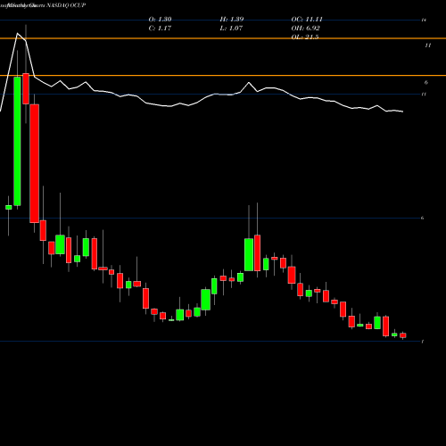
Task: Click the large green candle at mid-chart rally
Action: pos(249,254)
